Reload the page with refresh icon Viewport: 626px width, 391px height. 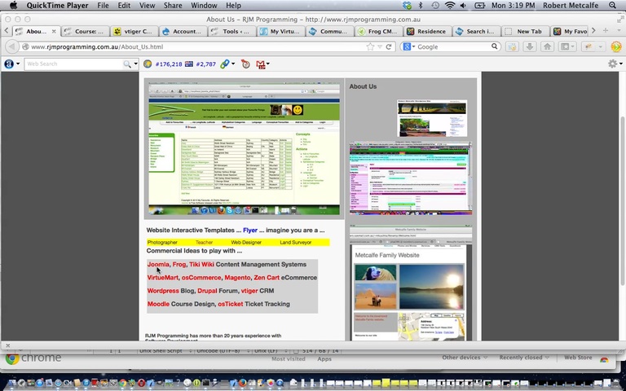pos(389,46)
